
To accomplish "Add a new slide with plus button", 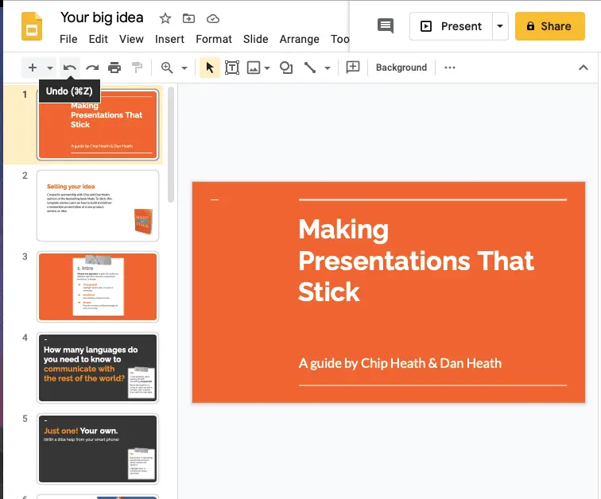I will coord(33,68).
